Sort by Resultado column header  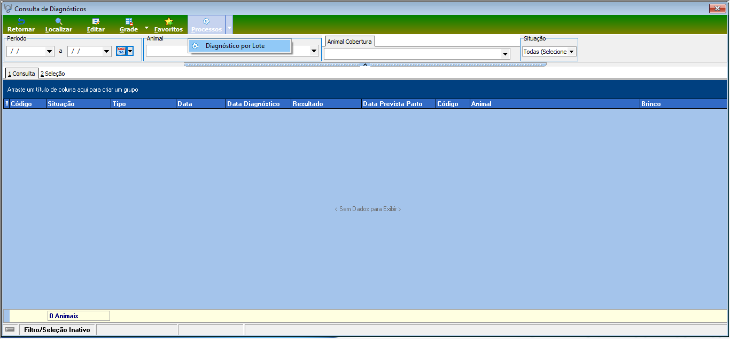[x=326, y=104]
